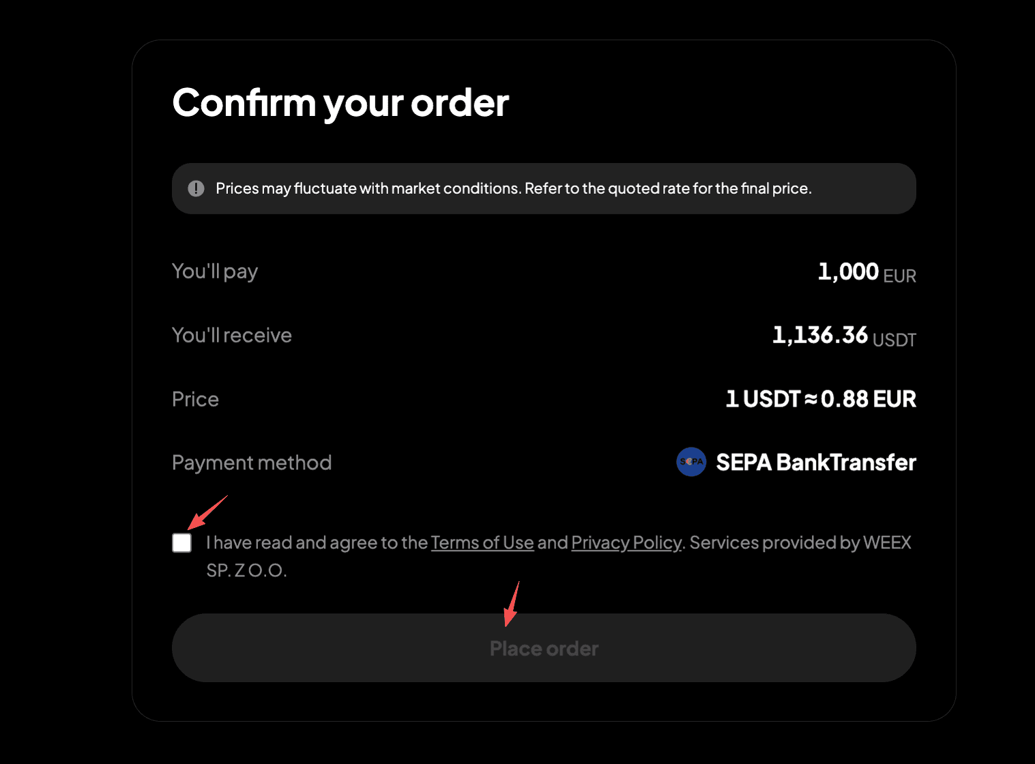Click the "You'll pay" label
Screen dimensions: 1035x764
tap(215, 271)
